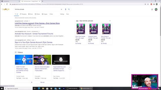Open Task View on the taskbar

point(35,88)
